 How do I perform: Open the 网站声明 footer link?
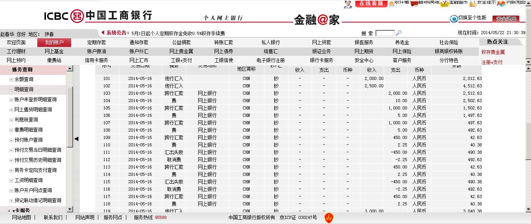pyautogui.click(x=85, y=217)
